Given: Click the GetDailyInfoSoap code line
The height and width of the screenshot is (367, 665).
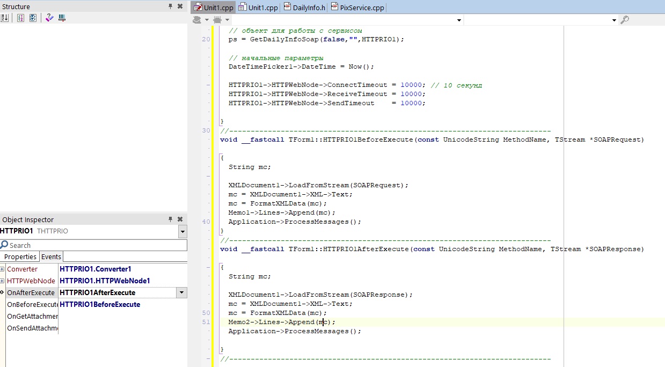Looking at the screenshot, I should point(316,39).
